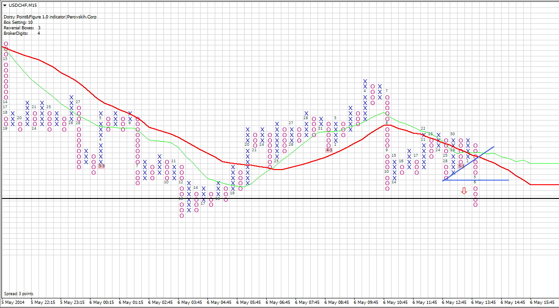Click the 5 May 22:15 time label
Viewport: 559px width, 308px height.
coord(43,302)
